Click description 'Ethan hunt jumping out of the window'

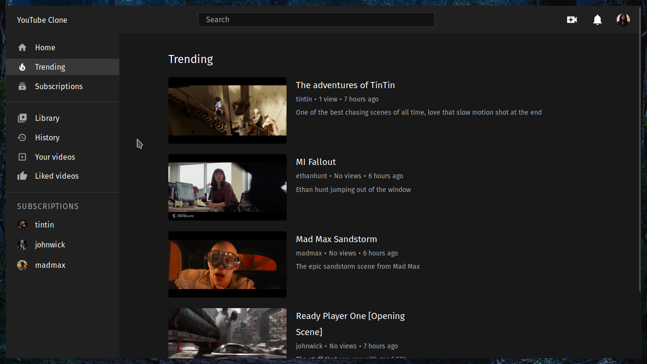click(353, 190)
